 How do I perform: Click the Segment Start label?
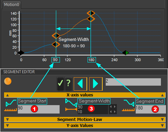[x=32, y=101]
